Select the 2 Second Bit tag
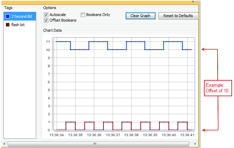 point(22,16)
